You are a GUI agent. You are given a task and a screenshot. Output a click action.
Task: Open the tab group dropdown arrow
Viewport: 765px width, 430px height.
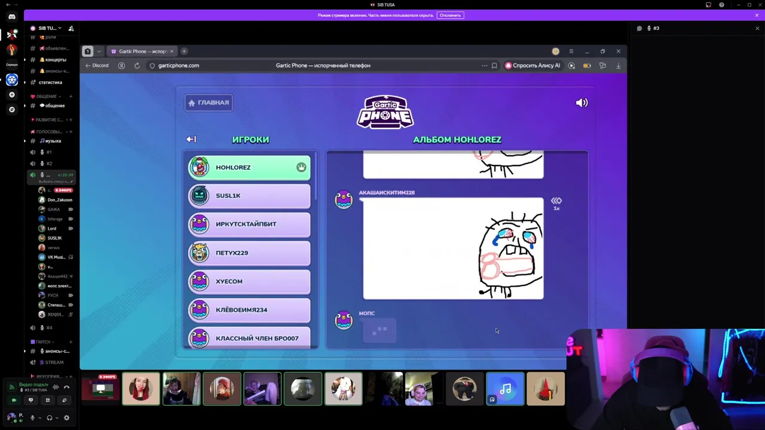click(x=99, y=51)
